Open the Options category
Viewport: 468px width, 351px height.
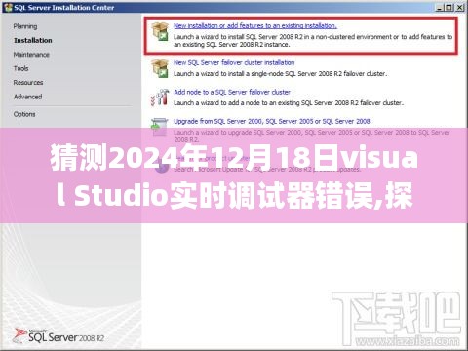click(x=24, y=114)
